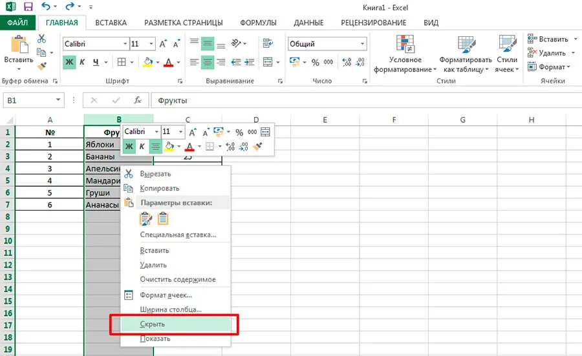Toggle center alignment in mini toolbar
This screenshot has width=582, height=356.
point(155,147)
